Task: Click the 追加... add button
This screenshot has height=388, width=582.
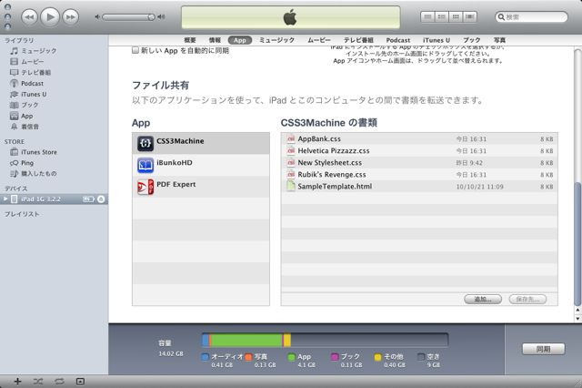Action: coord(483,299)
